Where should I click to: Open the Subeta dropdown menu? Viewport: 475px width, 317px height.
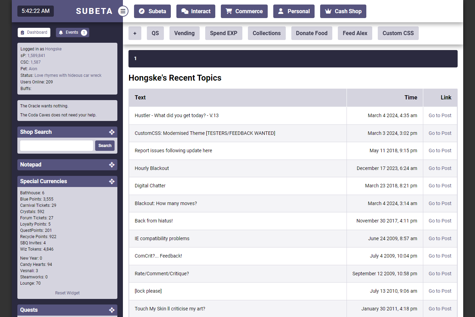pyautogui.click(x=152, y=11)
